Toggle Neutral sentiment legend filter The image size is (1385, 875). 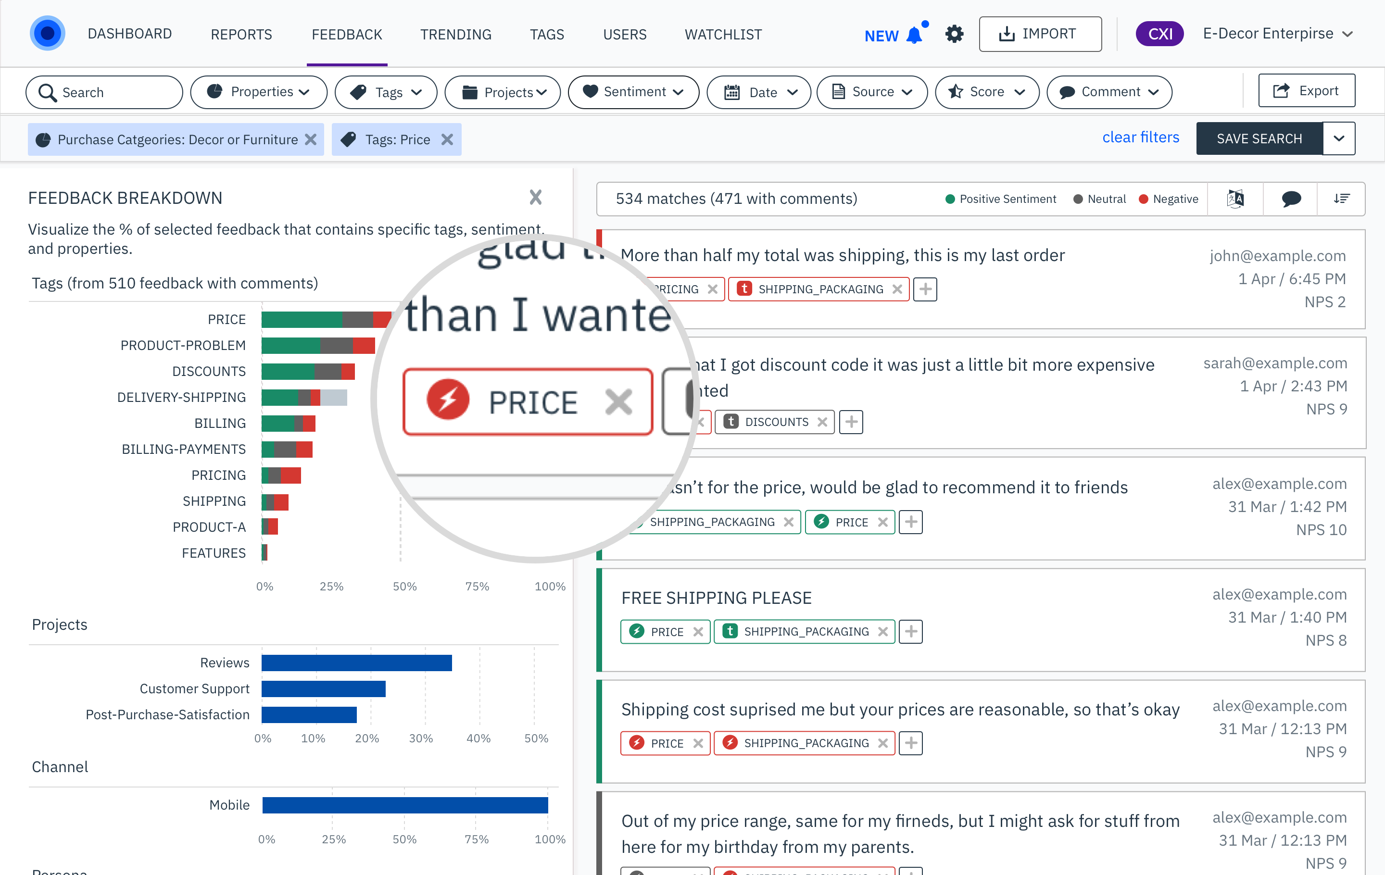click(1099, 199)
